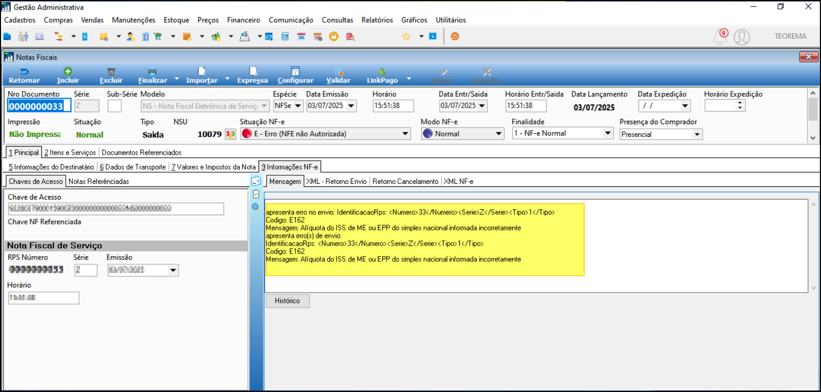This screenshot has width=821, height=392.
Task: Open the arrow next to Finalizar
Action: [177, 79]
